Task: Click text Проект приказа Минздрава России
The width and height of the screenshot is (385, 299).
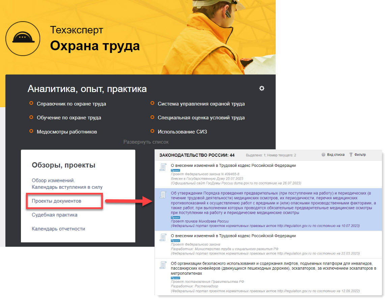Action: click(x=200, y=221)
